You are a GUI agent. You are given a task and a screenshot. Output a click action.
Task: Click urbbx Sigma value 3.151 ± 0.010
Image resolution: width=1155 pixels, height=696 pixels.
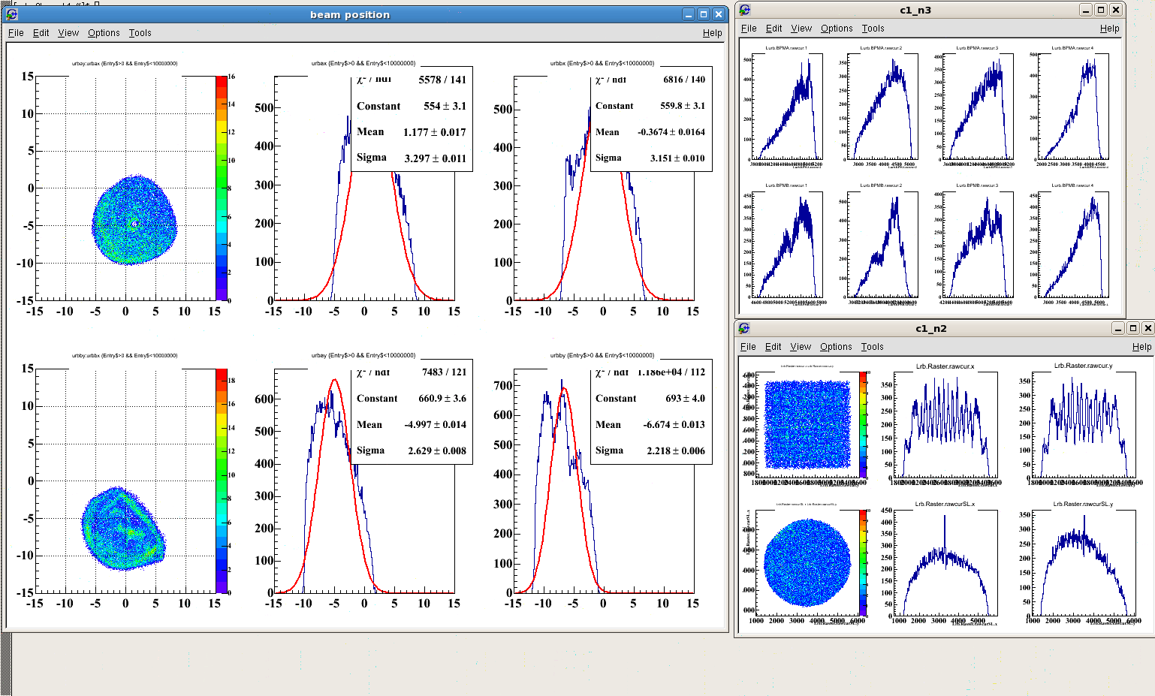677,158
